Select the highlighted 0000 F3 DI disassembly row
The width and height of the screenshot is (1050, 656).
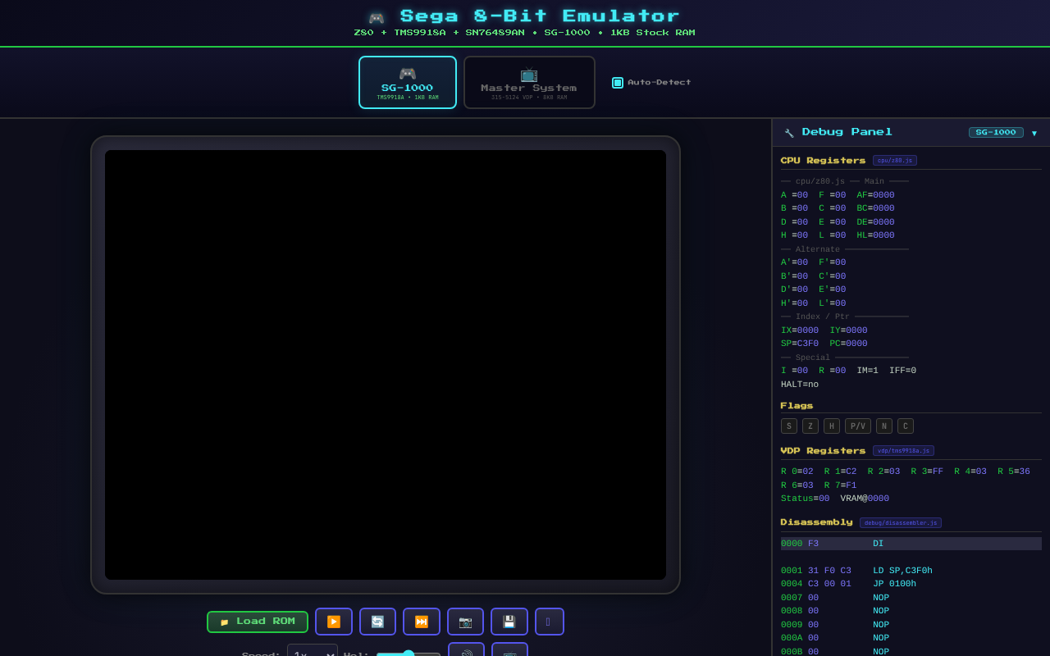911,544
